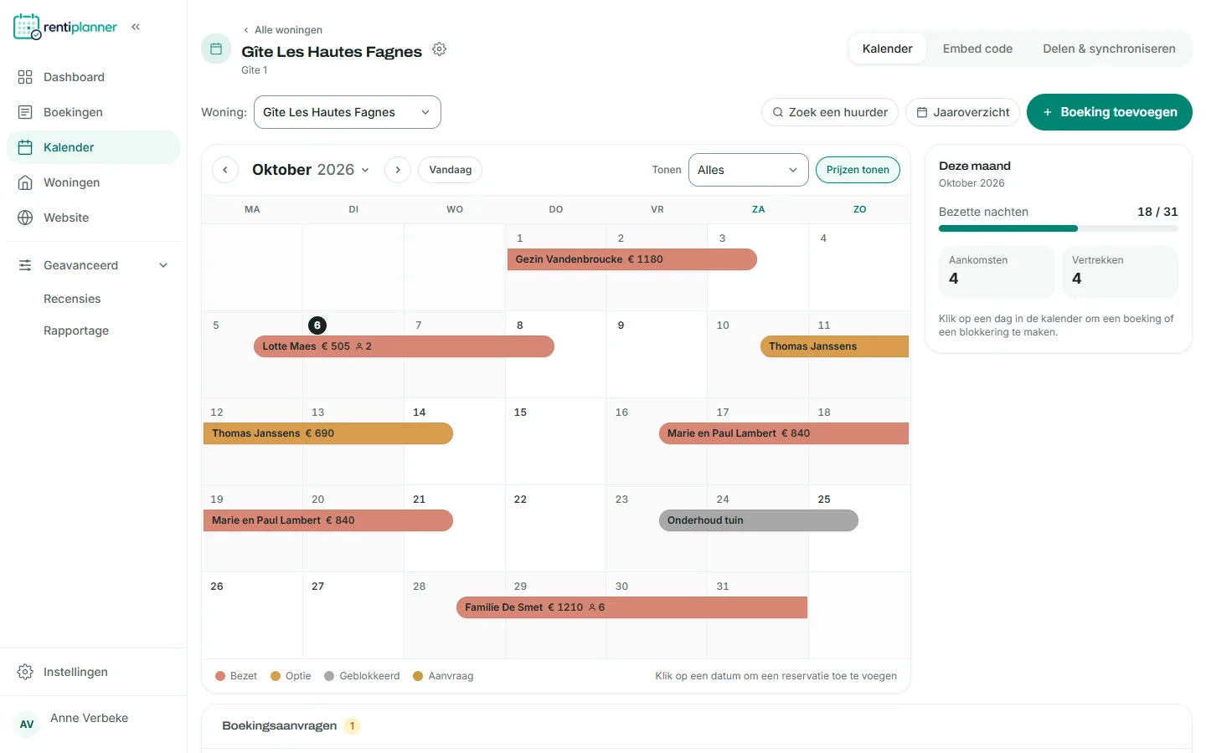Screen dimensions: 1206x753
Task: Click calendar day 4
Action: 859,267
